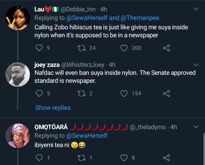The height and width of the screenshot is (165, 205).
Task: Open the @SewaHerself mention in Debbie_Inn's reply
Action: tap(87, 18)
